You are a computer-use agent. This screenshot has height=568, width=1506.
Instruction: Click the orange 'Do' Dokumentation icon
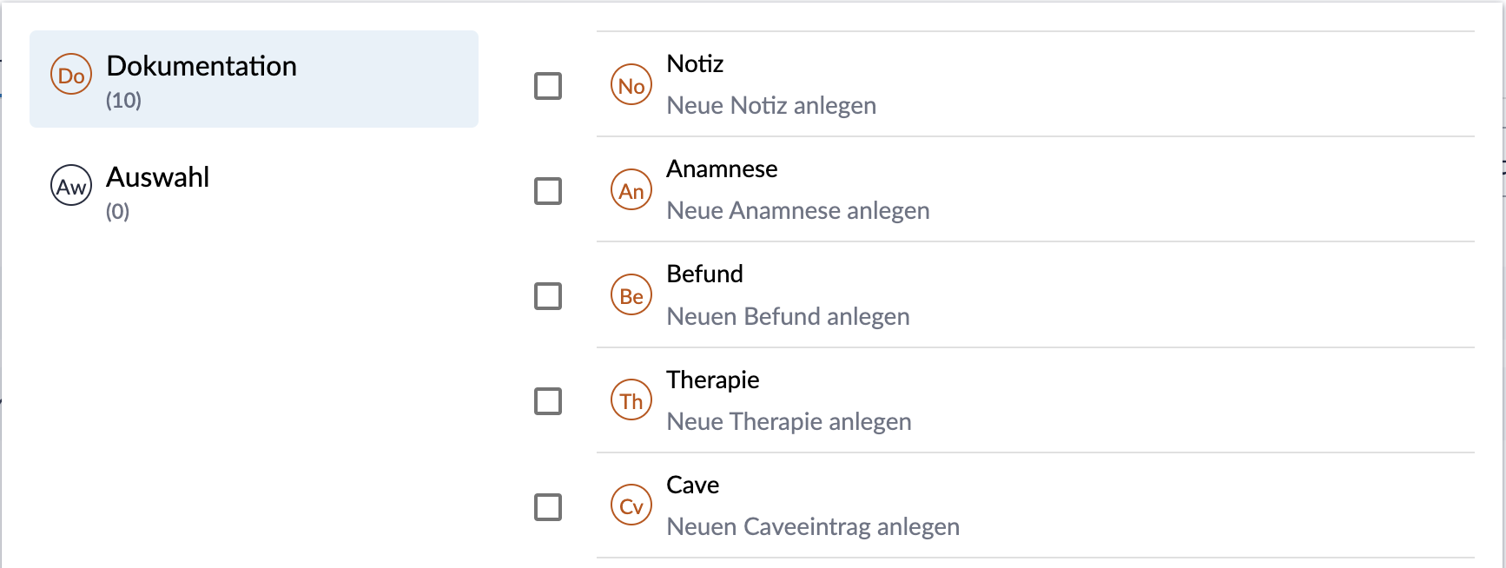71,76
